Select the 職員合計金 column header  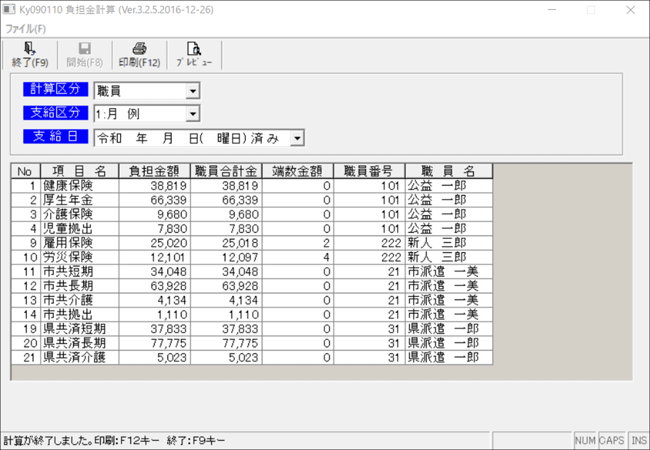coord(226,172)
